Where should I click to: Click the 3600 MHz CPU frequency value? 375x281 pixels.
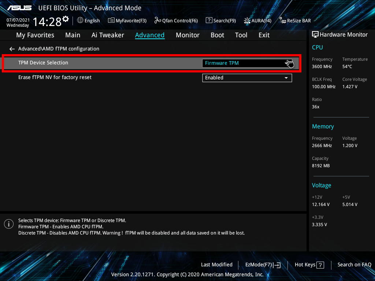[322, 67]
